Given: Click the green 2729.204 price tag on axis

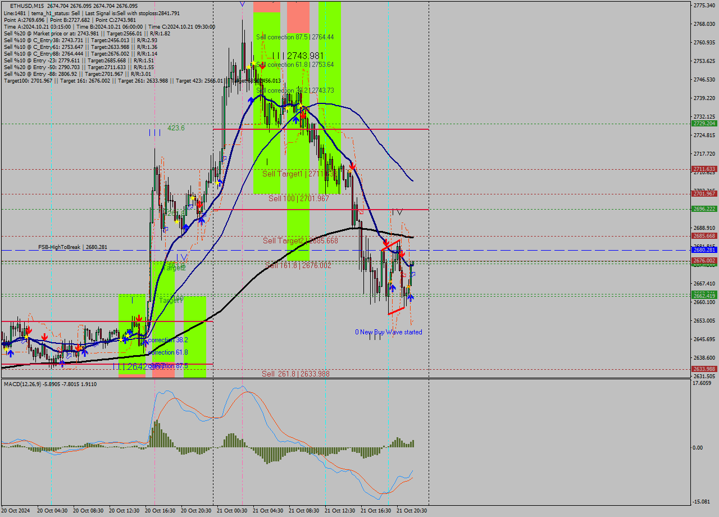Looking at the screenshot, I should coord(704,123).
